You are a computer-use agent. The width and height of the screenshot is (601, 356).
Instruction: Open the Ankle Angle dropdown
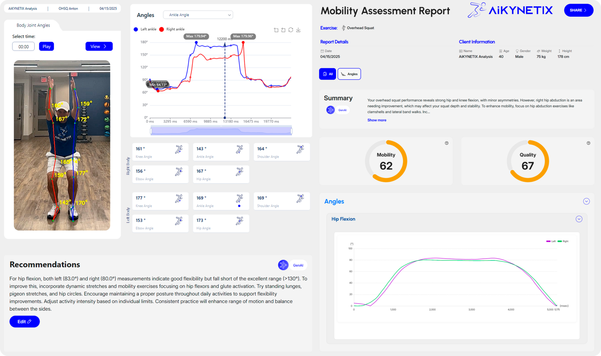[x=198, y=15]
